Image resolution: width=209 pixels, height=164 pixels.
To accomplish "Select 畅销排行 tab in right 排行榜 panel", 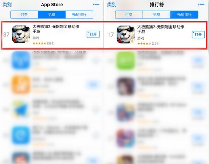I will pos(184,15).
